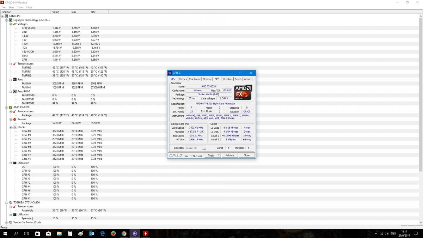Click the Fans PWM node icon
The height and width of the screenshot is (238, 423).
pyautogui.click(x=14, y=91)
